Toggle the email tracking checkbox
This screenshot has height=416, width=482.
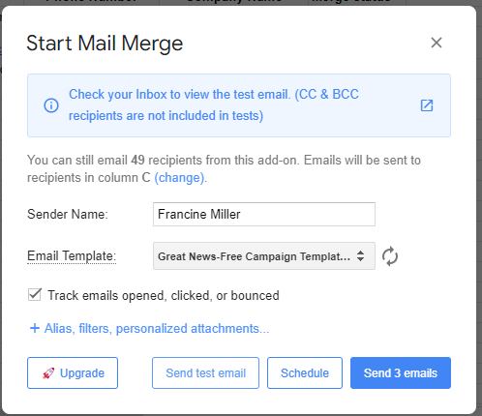[x=35, y=294]
